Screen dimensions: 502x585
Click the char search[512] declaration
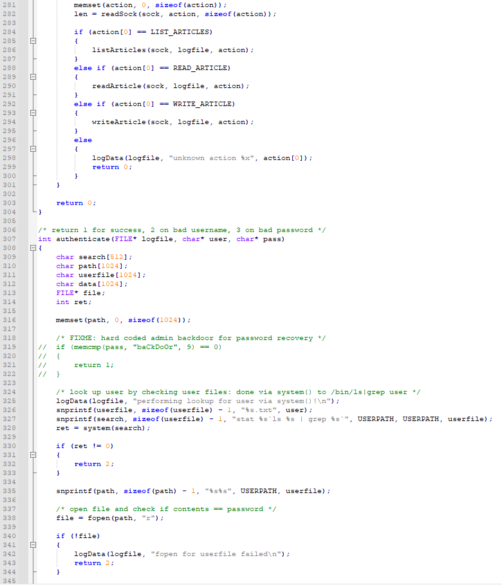coord(94,257)
